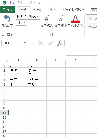The height and width of the screenshot is (137, 97).
Task: Decrease font size with 文字縮小
Action: click(61, 21)
